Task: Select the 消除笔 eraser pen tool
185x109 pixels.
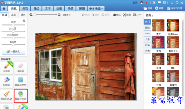Action: pos(21,68)
